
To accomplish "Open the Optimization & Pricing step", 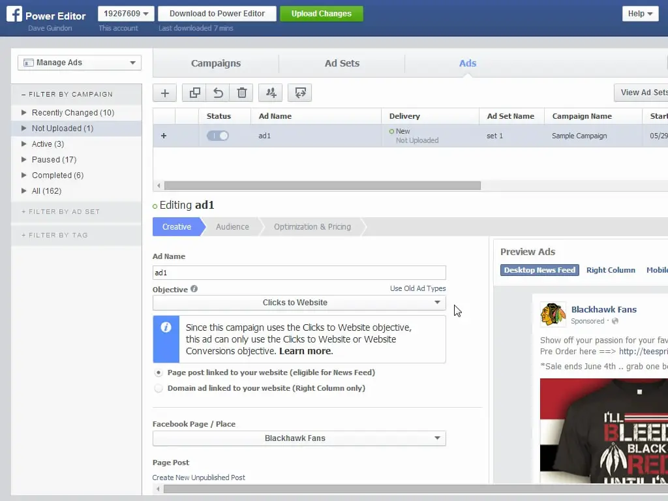I will pyautogui.click(x=312, y=227).
